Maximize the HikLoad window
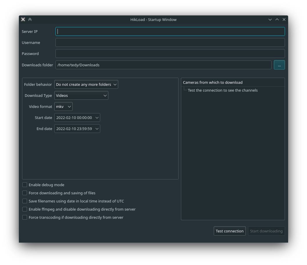307x265 pixels. pos(277,19)
